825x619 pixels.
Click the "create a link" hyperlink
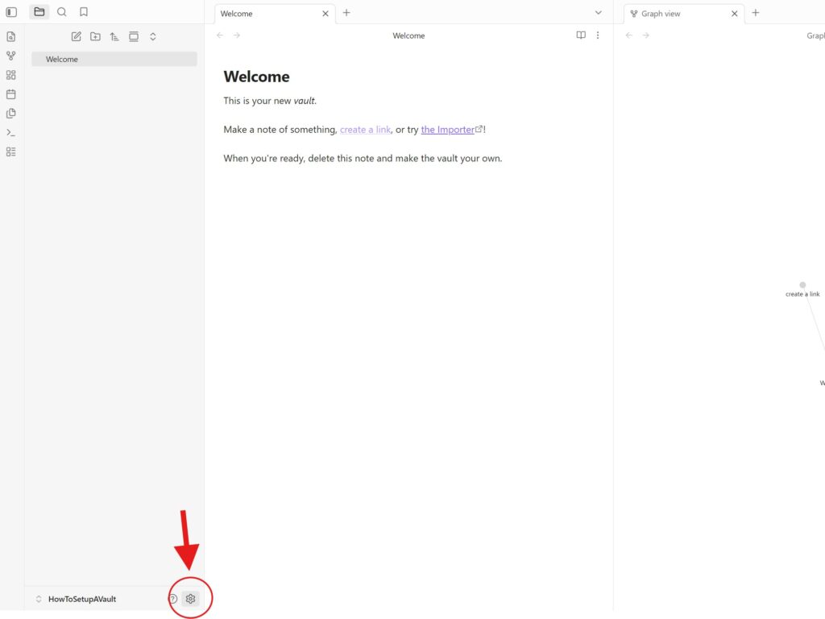[365, 130]
